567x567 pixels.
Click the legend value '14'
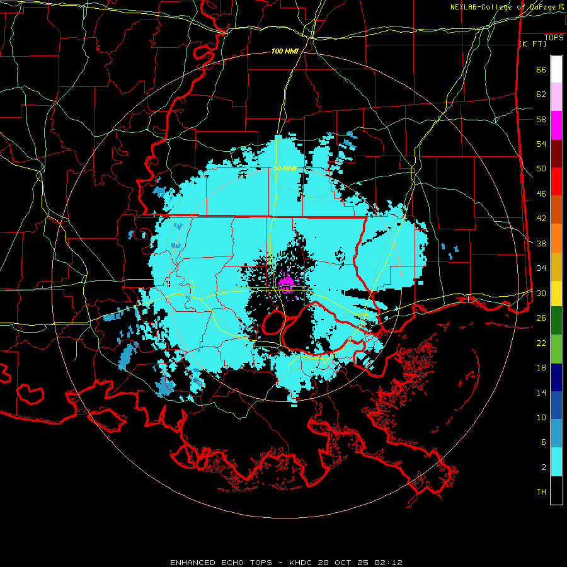click(541, 392)
